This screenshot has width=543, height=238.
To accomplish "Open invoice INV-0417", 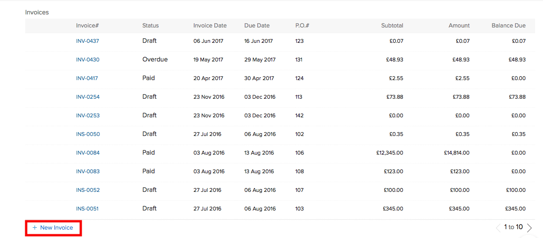I will point(87,78).
